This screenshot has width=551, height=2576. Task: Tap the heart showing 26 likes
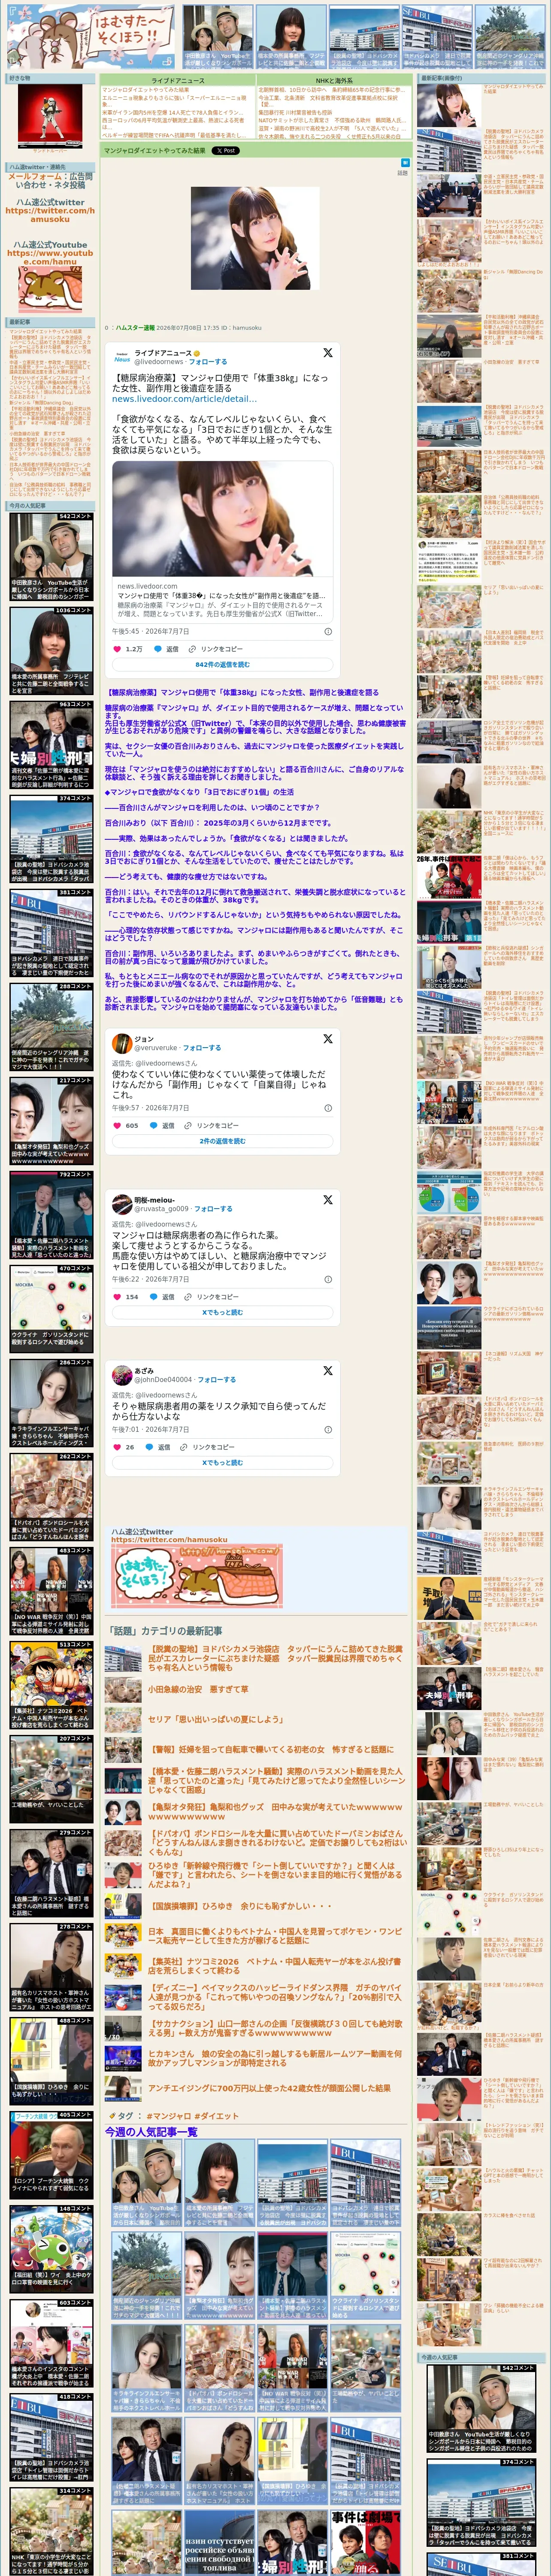pos(117,1447)
